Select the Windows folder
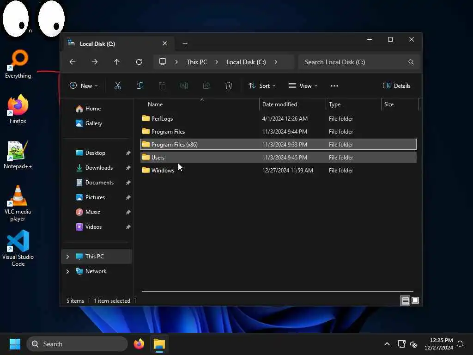This screenshot has height=355, width=473. [x=278, y=170]
